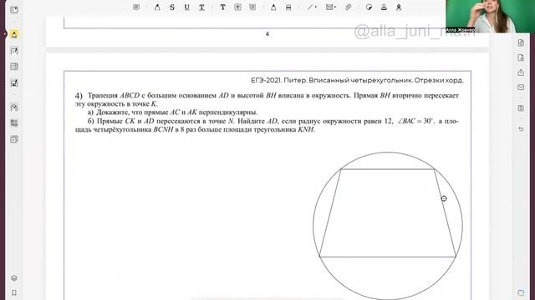Click the text line starting 'а) Докажите'

click(x=173, y=112)
